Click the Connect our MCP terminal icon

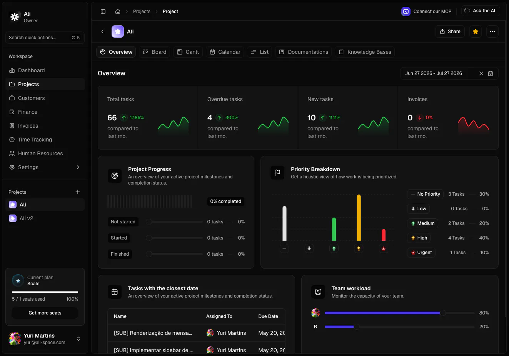coord(406,12)
